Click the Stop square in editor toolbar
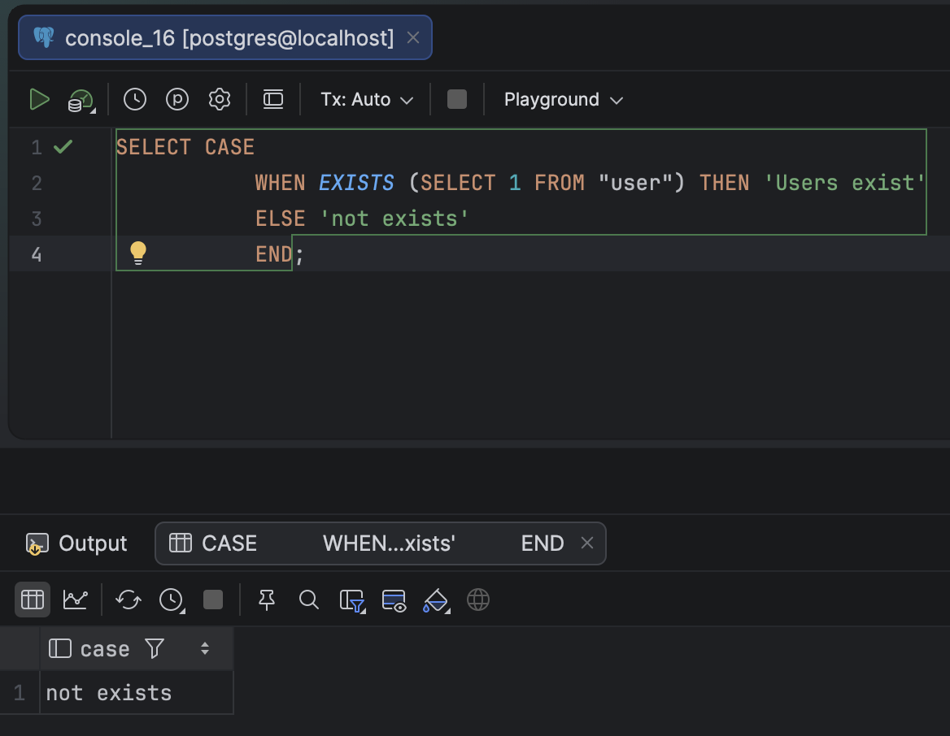The image size is (950, 736). click(457, 99)
